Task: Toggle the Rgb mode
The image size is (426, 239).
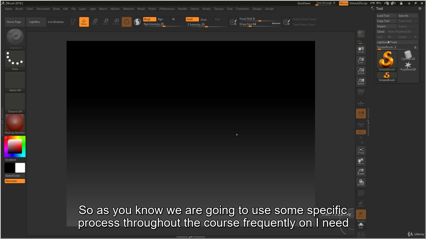Action: 160,19
